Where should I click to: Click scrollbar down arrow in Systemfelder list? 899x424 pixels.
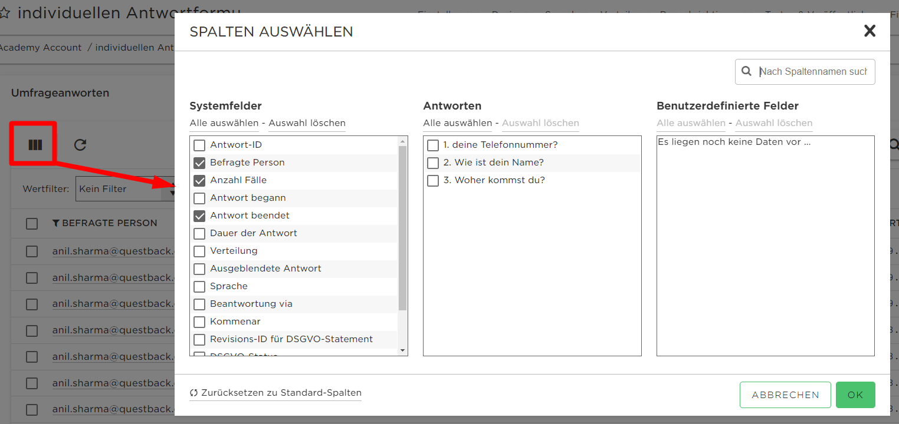tap(403, 350)
